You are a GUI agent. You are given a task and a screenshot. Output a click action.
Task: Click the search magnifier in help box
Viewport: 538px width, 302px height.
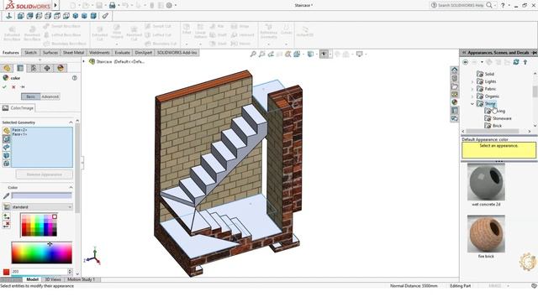tap(489, 5)
